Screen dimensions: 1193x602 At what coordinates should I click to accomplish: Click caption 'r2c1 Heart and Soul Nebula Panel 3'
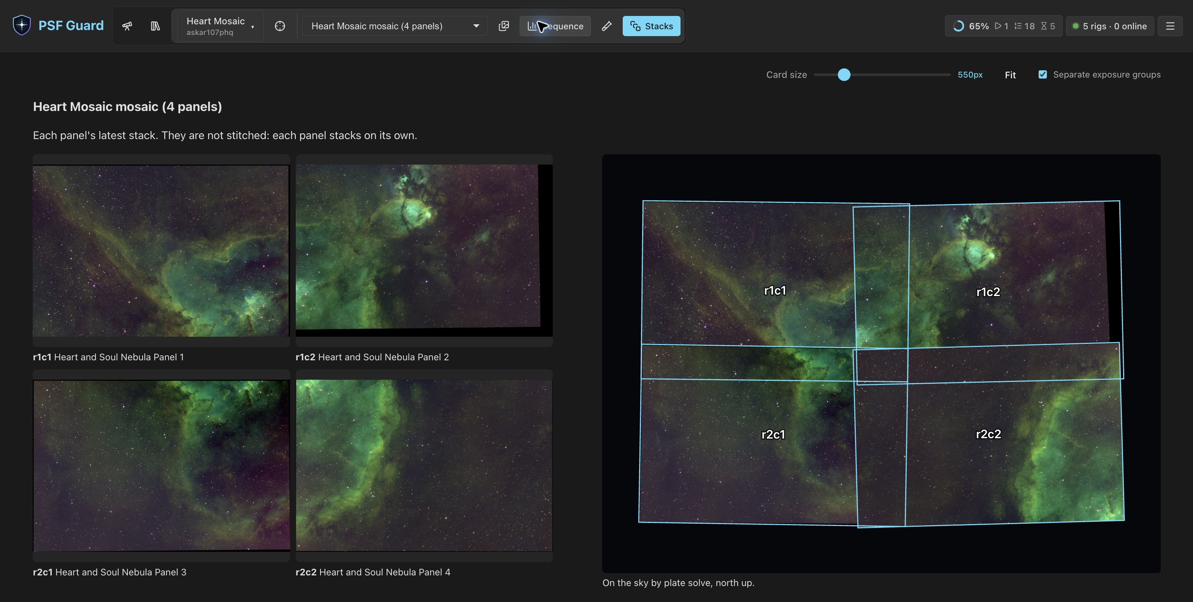click(x=110, y=572)
